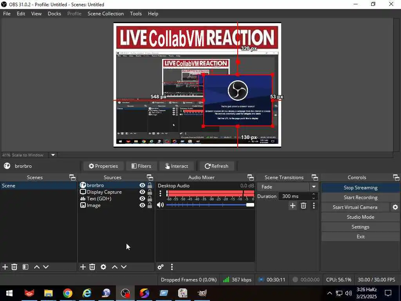Pop out the Scenes dock
The height and width of the screenshot is (301, 401).
click(72, 178)
